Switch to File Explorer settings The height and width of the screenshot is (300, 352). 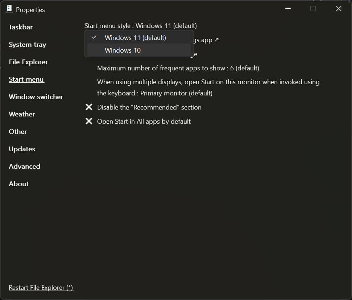pyautogui.click(x=28, y=62)
